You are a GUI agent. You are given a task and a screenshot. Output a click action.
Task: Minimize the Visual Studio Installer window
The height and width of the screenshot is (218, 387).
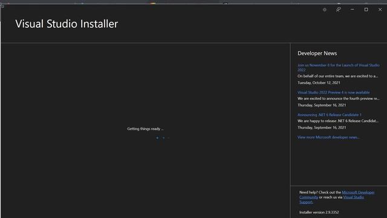tap(352, 10)
